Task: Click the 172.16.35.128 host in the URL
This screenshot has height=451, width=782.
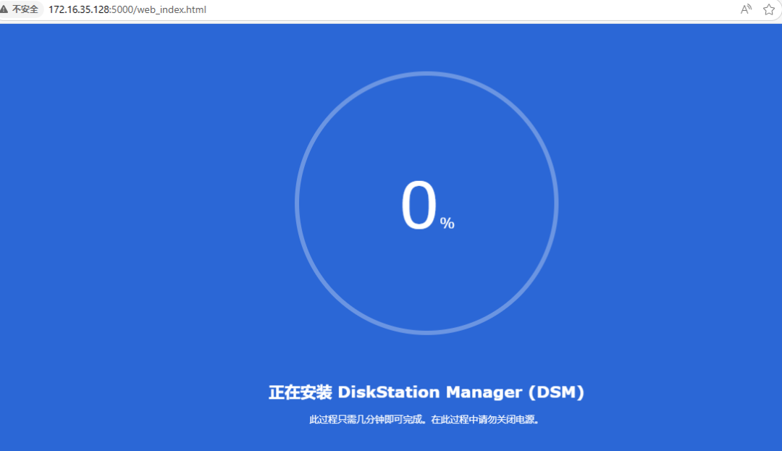Action: [x=79, y=10]
